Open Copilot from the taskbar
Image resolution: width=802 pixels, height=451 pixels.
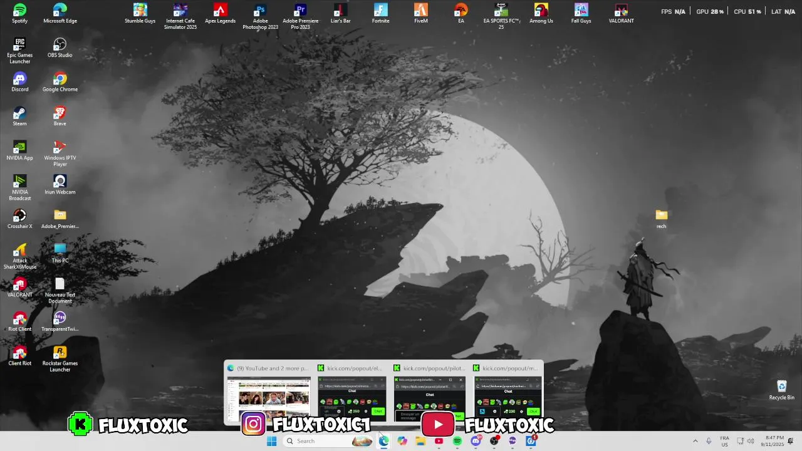[x=402, y=441]
